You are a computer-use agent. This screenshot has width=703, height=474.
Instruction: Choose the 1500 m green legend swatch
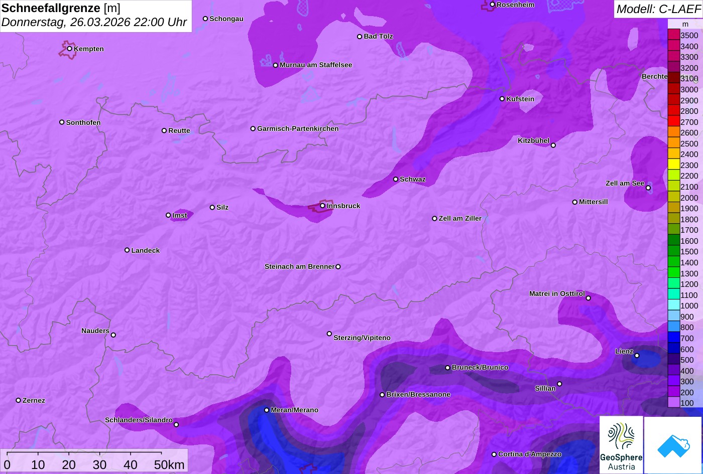click(673, 252)
